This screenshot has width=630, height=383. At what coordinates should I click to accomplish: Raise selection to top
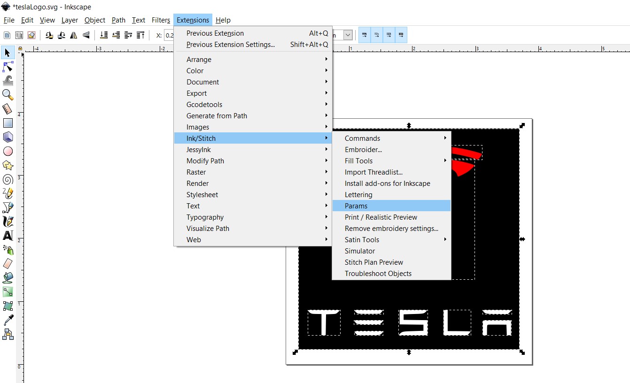pyautogui.click(x=140, y=35)
